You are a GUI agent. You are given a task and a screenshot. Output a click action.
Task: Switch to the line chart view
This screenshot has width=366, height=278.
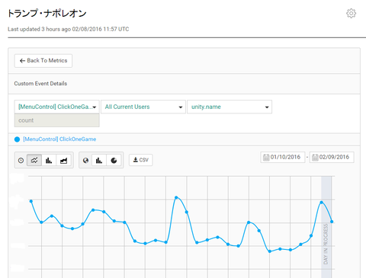[x=34, y=160]
